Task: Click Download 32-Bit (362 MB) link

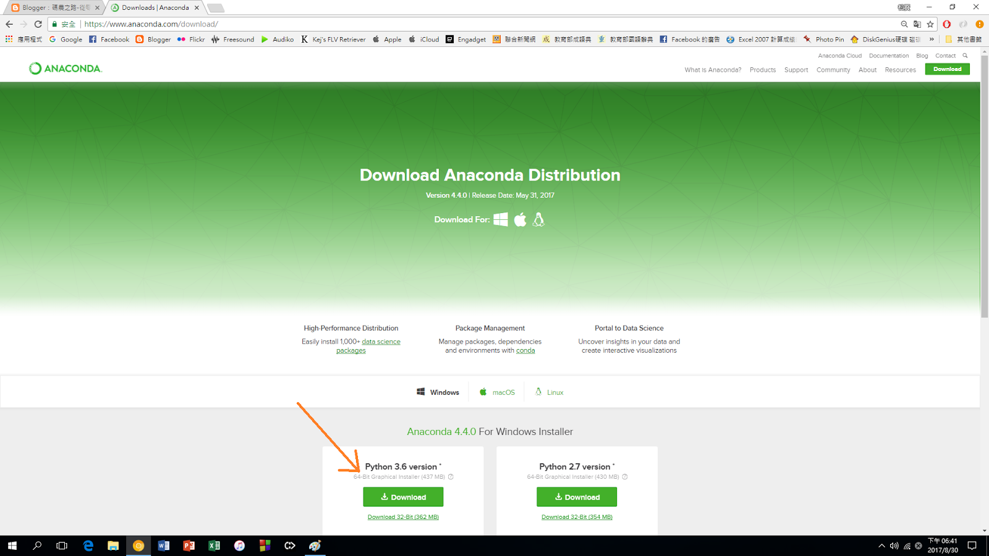Action: pyautogui.click(x=403, y=517)
